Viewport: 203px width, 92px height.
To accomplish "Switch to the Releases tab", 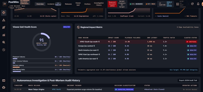I will (68, 4).
